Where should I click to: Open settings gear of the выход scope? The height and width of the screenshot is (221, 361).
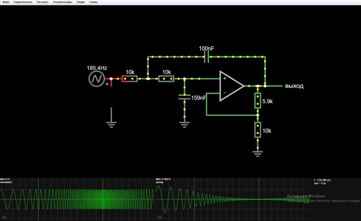pyautogui.click(x=159, y=217)
